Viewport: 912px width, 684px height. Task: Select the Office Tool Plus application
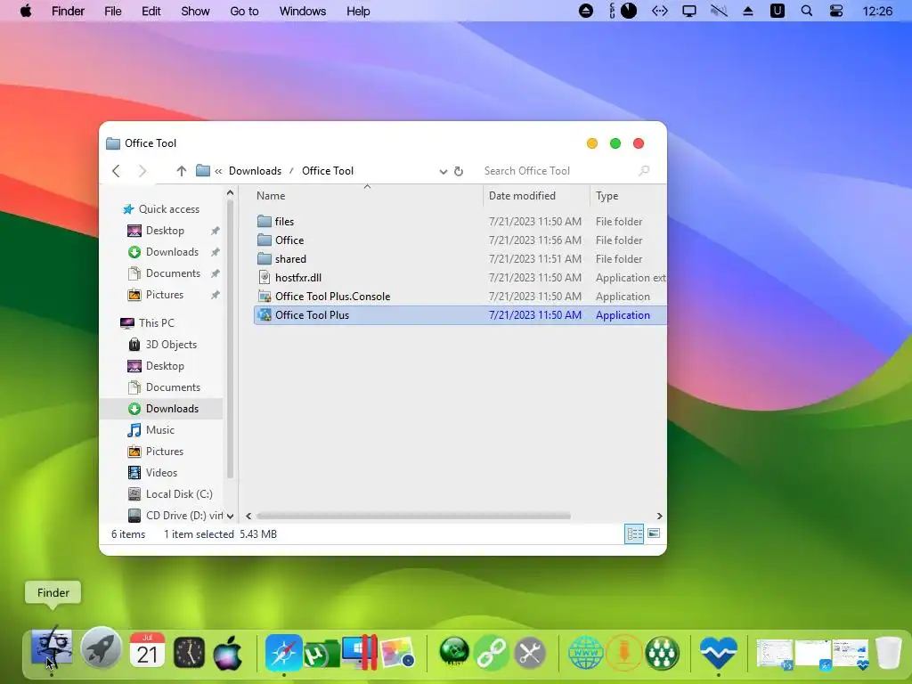pyautogui.click(x=460, y=314)
